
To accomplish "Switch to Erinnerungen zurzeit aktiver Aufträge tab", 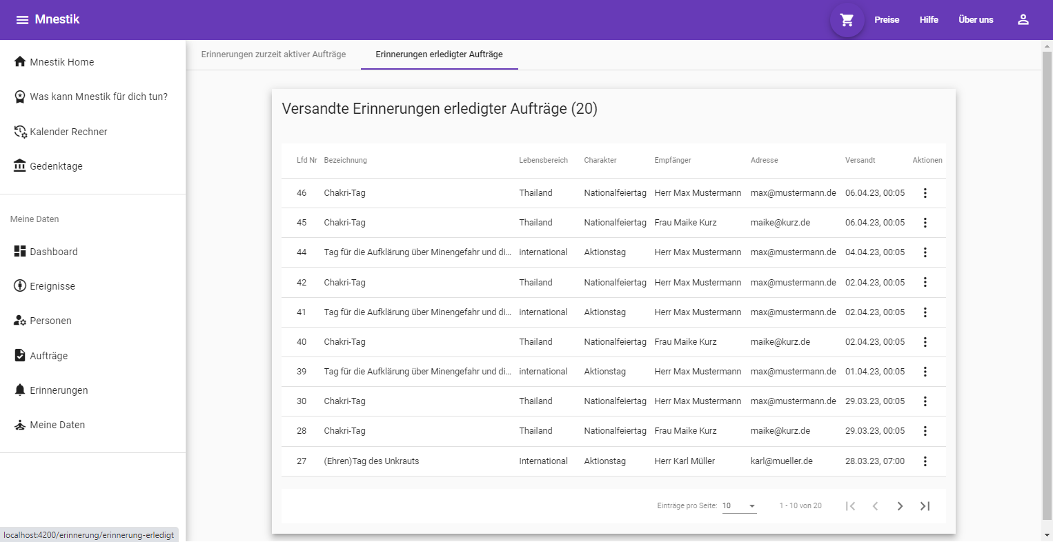I will tap(273, 54).
